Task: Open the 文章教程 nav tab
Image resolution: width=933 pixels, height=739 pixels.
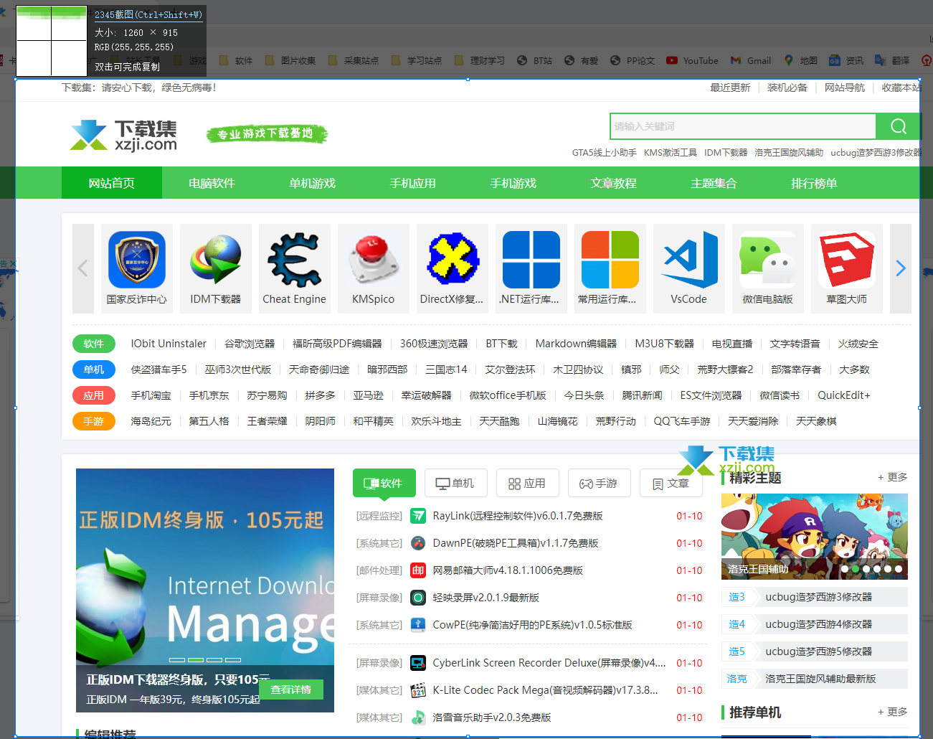Action: click(614, 183)
